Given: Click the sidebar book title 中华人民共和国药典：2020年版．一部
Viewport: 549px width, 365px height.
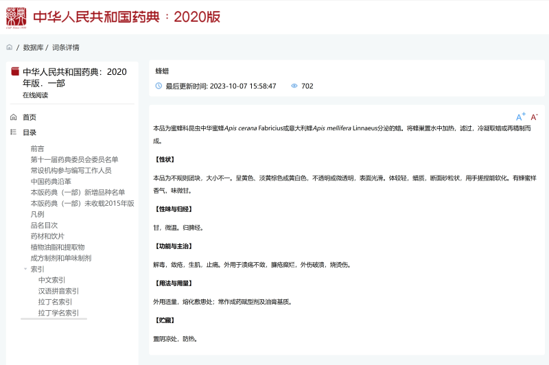Looking at the screenshot, I should (75, 78).
